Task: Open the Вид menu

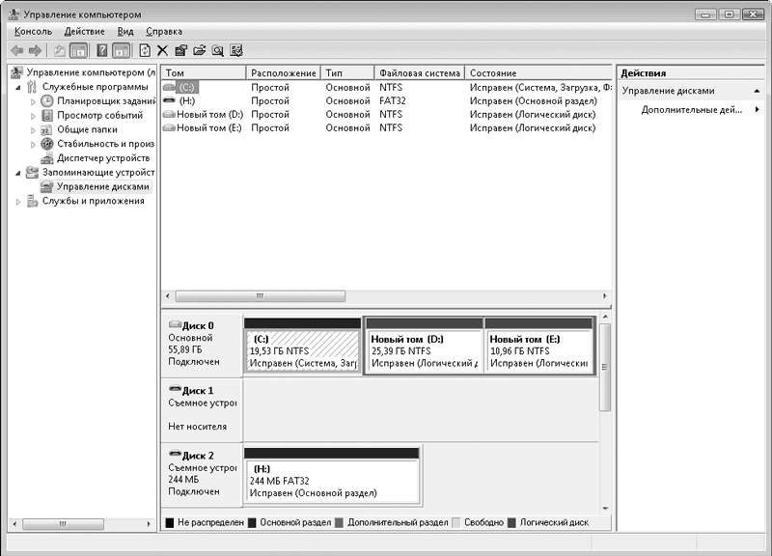Action: click(125, 31)
